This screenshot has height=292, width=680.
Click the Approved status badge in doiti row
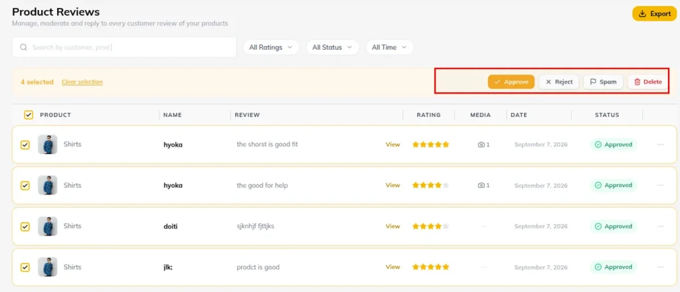click(613, 226)
